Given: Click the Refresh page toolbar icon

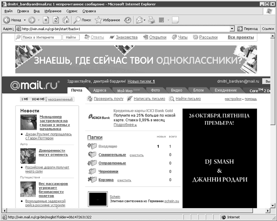Looking at the screenshot, I should pos(56,20).
